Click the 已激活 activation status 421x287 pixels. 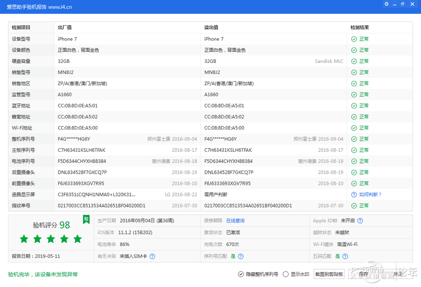(233, 232)
